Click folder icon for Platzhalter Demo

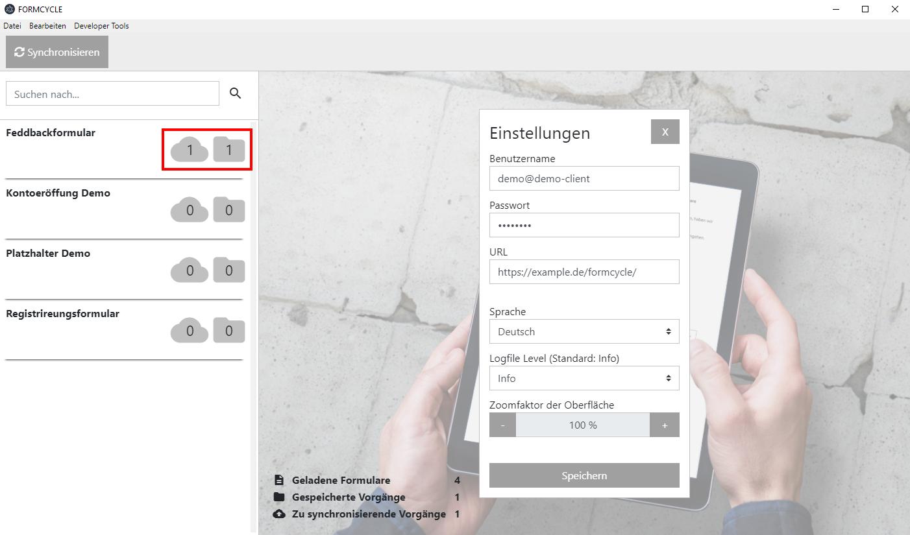(x=228, y=271)
